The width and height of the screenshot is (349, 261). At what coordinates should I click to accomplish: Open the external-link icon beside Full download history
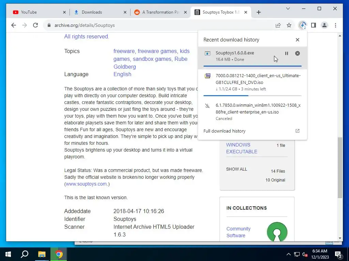297,131
